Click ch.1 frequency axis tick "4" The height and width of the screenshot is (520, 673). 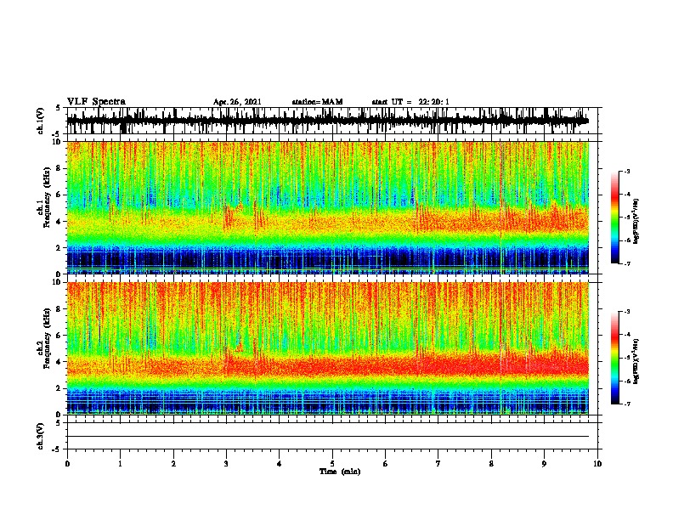59,222
